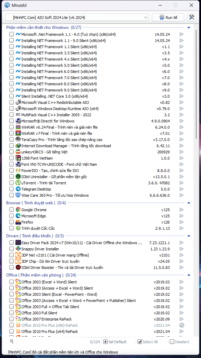Image resolution: width=201 pixels, height=358 pixels.
Task: Click disabled icon on Office 2010 x86 row
Action: [x=181, y=325]
